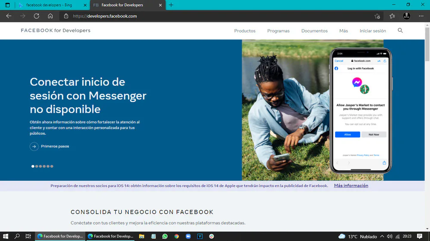
Task: Select the fifth carousel dot
Action: tap(48, 166)
